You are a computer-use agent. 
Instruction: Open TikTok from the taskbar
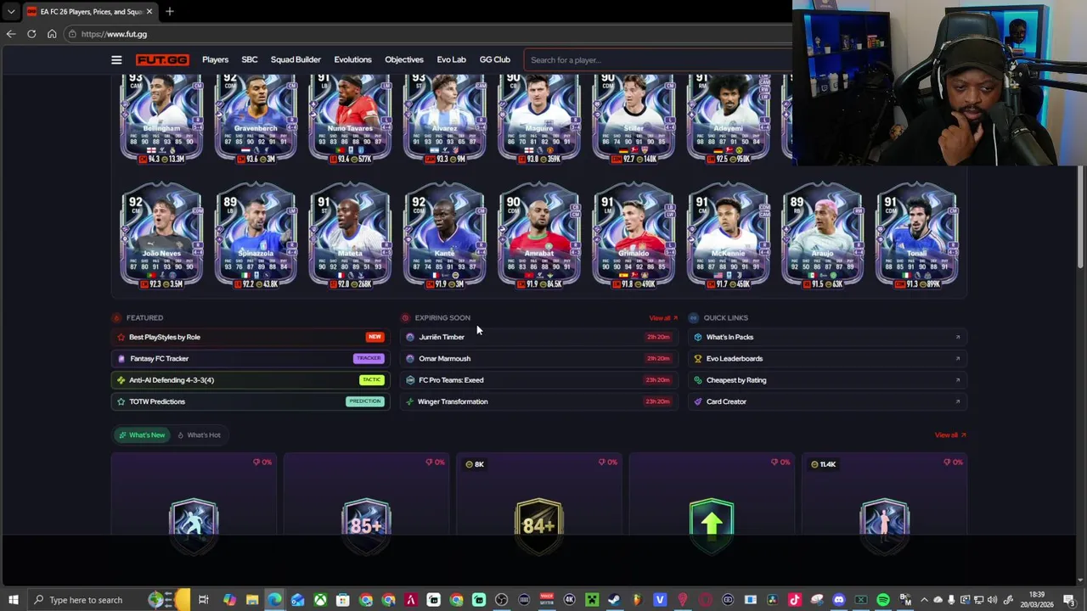(x=795, y=600)
